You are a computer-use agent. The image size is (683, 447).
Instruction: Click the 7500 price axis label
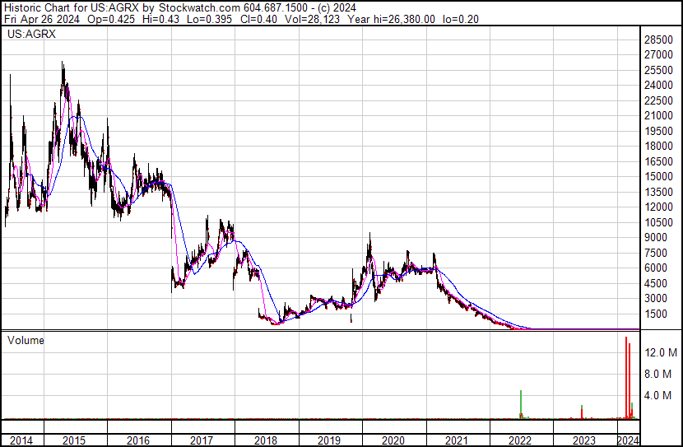pos(656,253)
